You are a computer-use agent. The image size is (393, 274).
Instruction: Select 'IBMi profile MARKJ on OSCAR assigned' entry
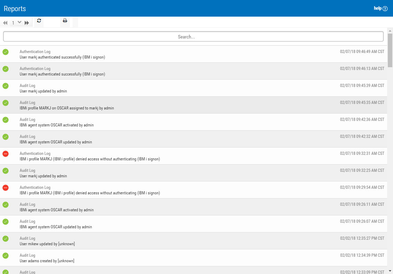pos(67,108)
